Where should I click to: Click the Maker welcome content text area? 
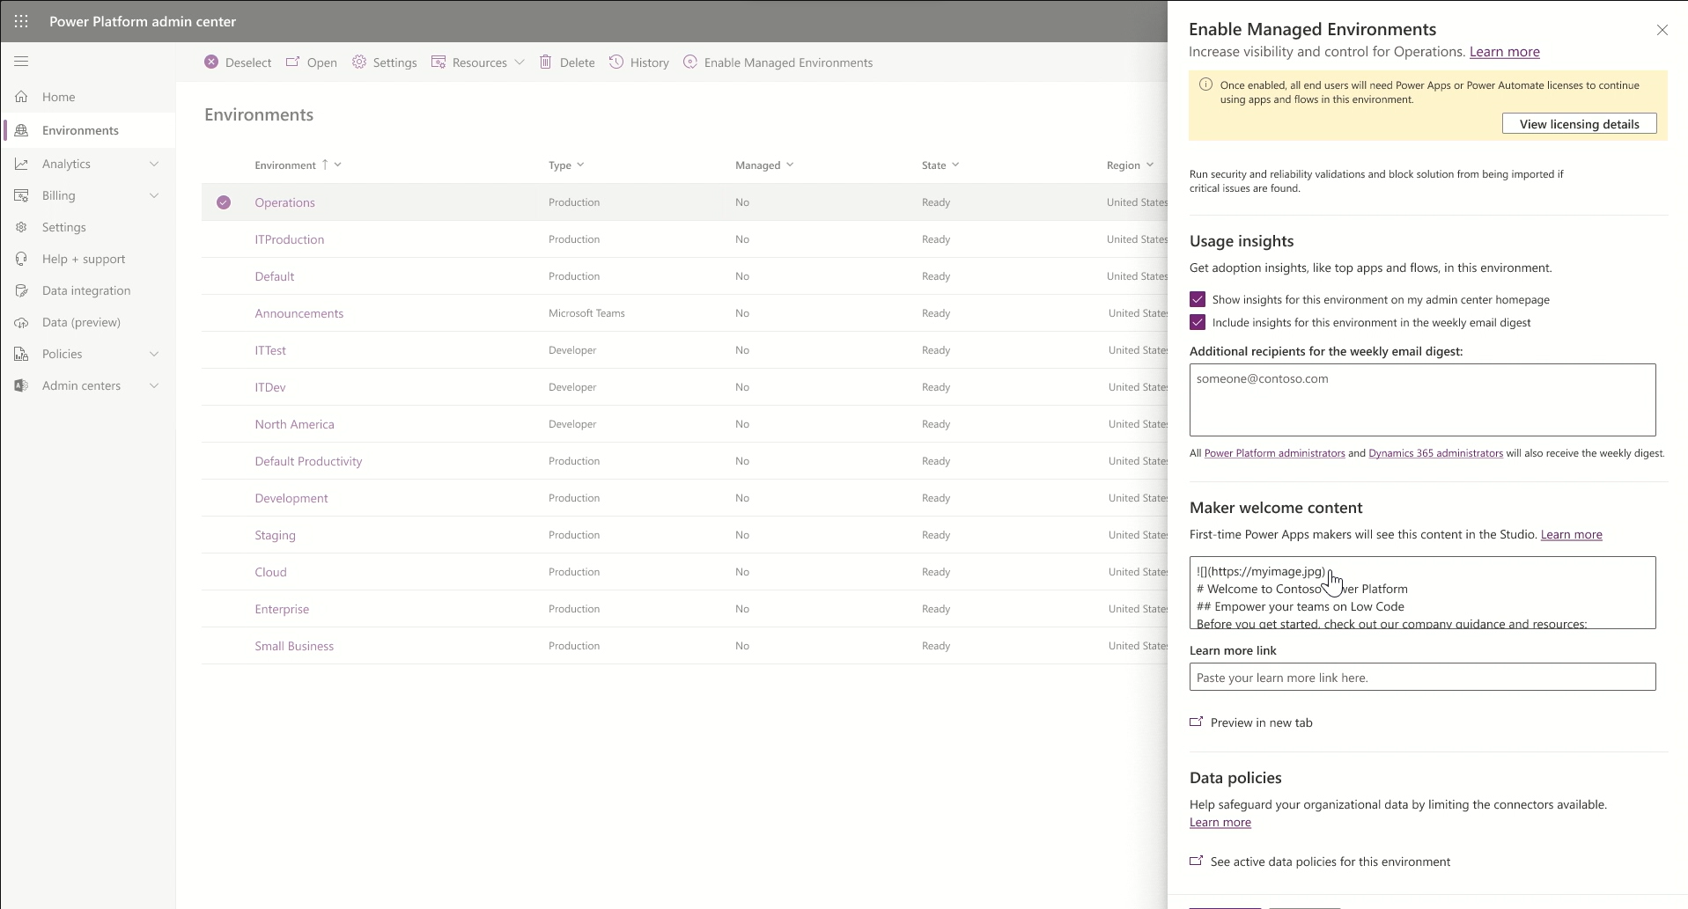(x=1423, y=592)
